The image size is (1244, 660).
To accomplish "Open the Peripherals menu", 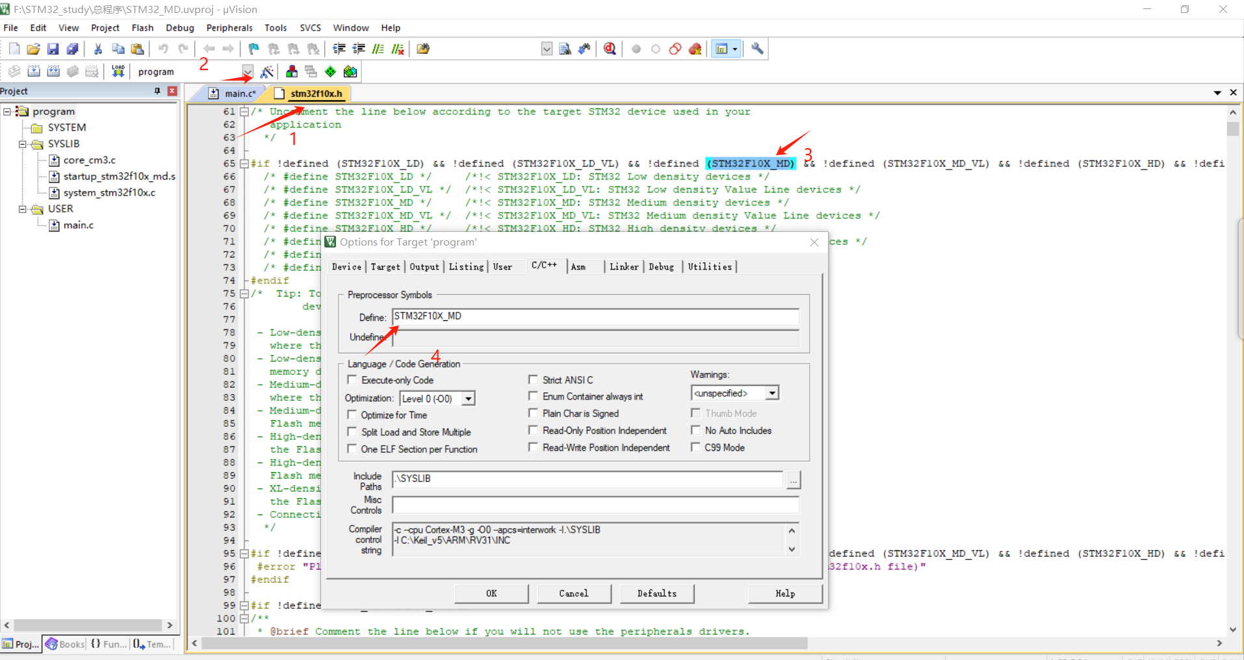I will [229, 28].
